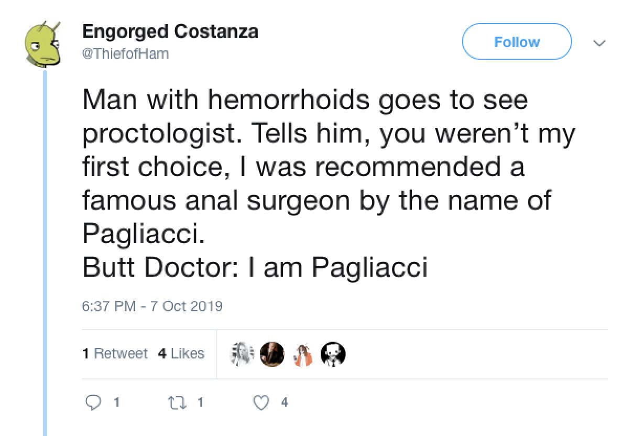Image resolution: width=633 pixels, height=436 pixels.
Task: Open tweet actions via the down arrow
Action: tap(601, 42)
